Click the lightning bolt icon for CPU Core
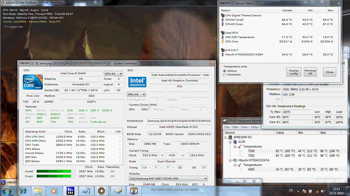The image size is (350, 196). (x=223, y=41)
